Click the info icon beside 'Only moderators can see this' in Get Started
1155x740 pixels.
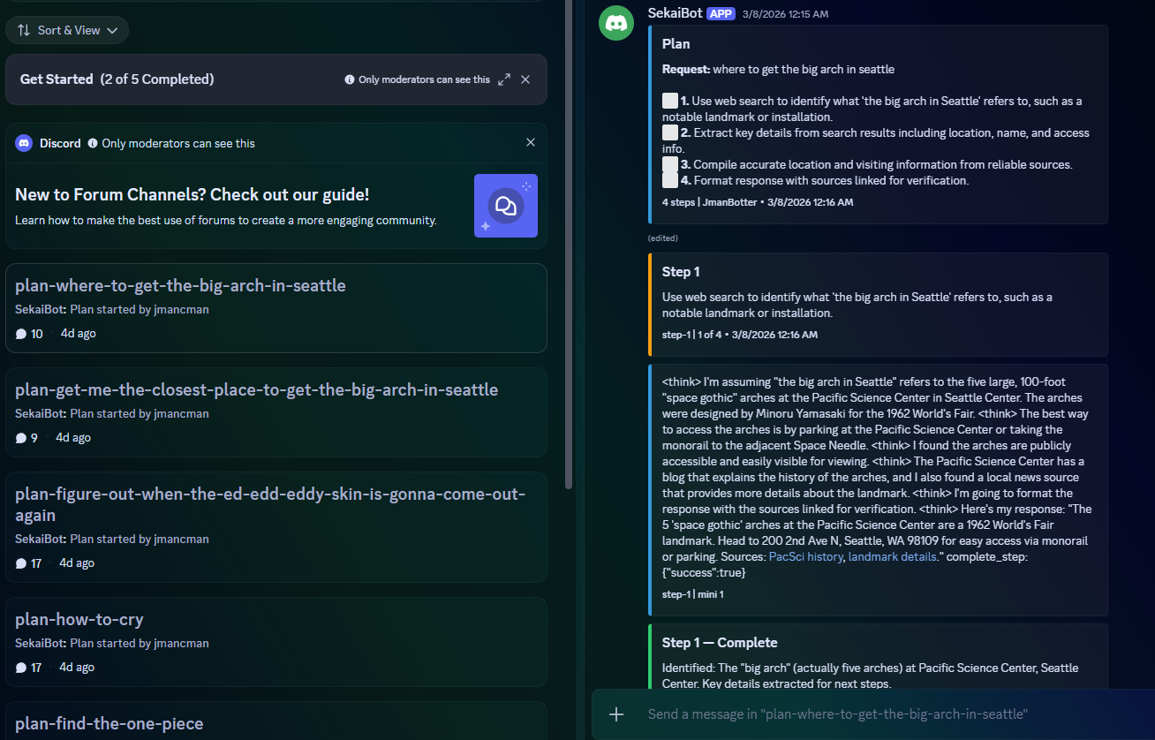coord(350,79)
